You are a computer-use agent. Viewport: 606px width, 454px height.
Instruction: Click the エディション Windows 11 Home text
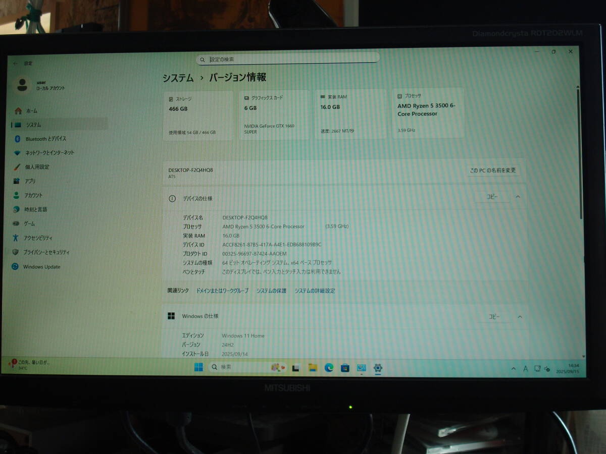(243, 336)
